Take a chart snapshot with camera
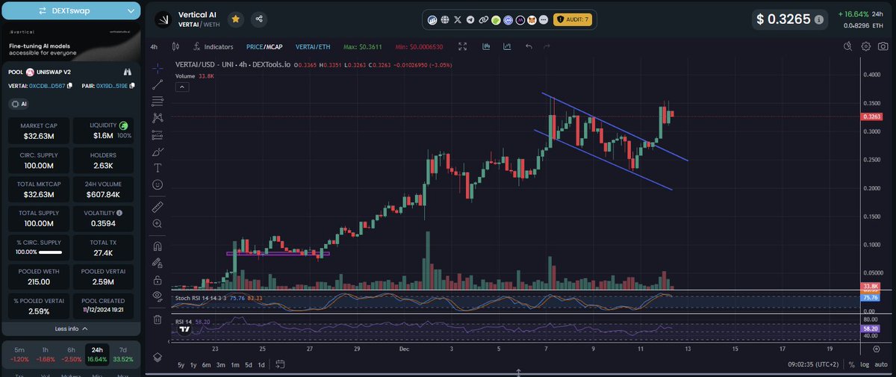The height and width of the screenshot is (377, 896). 883,46
